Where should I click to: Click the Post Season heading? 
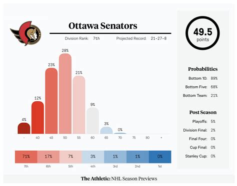click(x=203, y=112)
